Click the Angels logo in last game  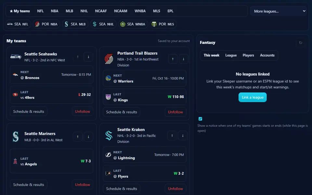15,161
